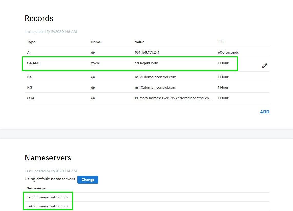
Task: Click the Name column header
Action: pyautogui.click(x=96, y=42)
